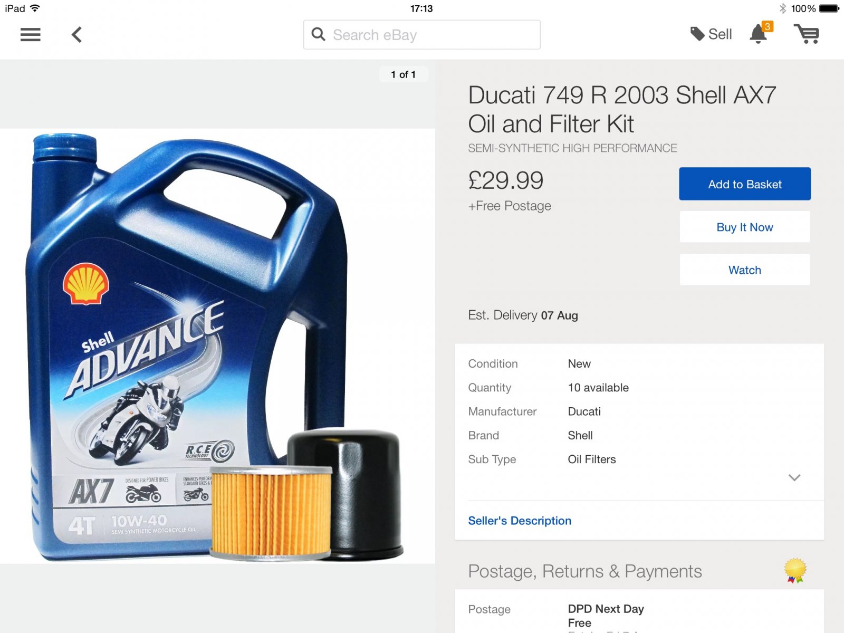This screenshot has height=633, width=844.
Task: Click in the Search eBay field
Action: tap(421, 35)
